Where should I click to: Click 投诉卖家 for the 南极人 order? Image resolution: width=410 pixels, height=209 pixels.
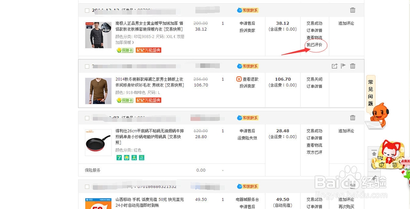(x=247, y=31)
